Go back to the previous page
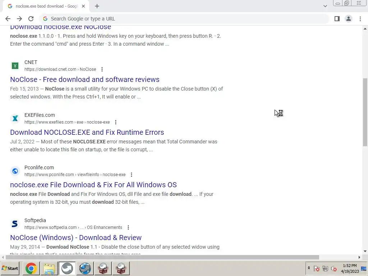The image size is (368, 276). coord(8,19)
